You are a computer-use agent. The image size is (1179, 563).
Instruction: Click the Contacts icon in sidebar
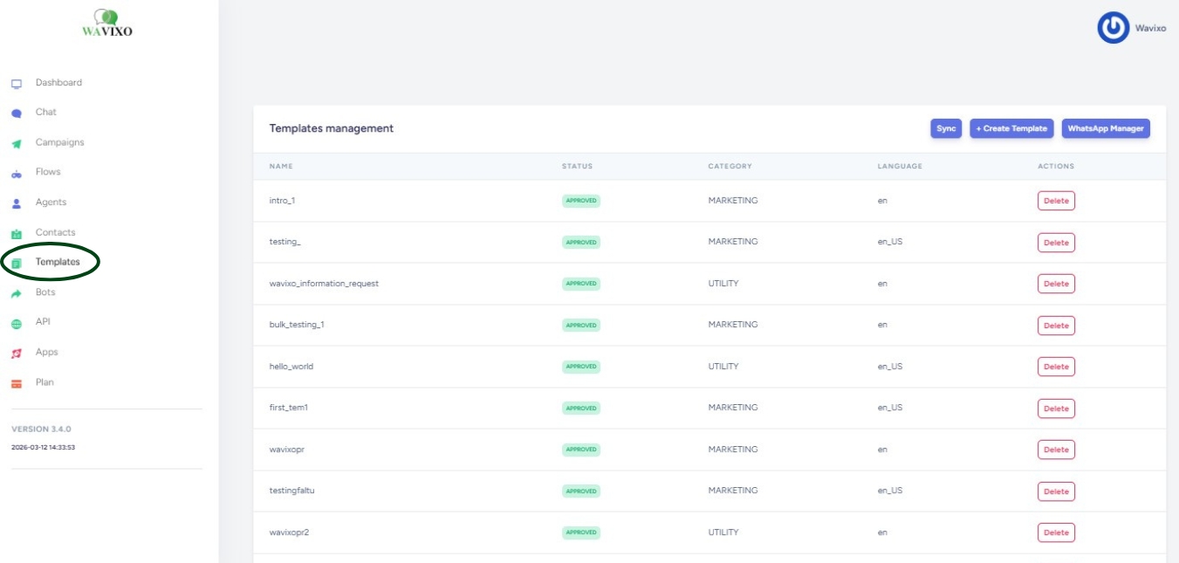16,234
